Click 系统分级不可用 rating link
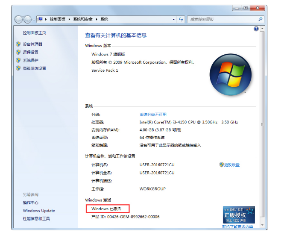 [153, 115]
